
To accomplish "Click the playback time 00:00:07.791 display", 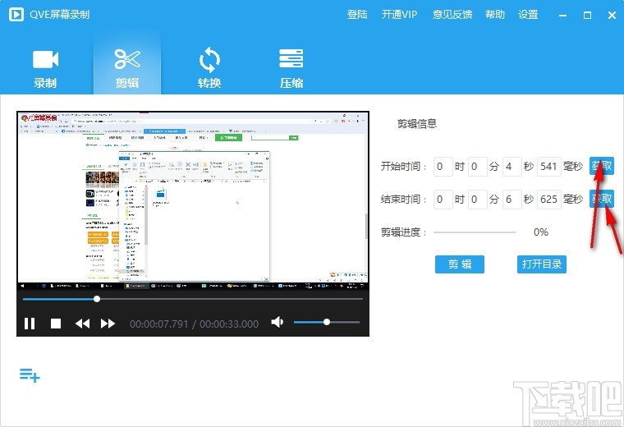I will pos(158,324).
